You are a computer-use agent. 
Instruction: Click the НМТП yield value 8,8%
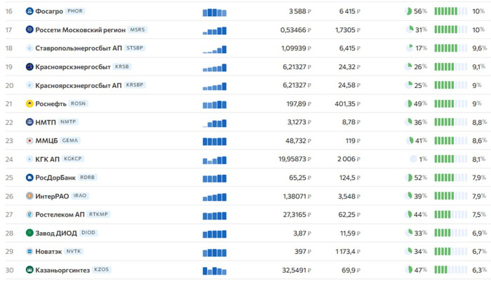pyautogui.click(x=479, y=122)
